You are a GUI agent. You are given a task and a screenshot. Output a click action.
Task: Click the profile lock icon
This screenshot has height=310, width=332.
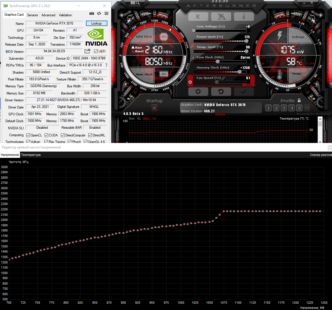point(299,100)
